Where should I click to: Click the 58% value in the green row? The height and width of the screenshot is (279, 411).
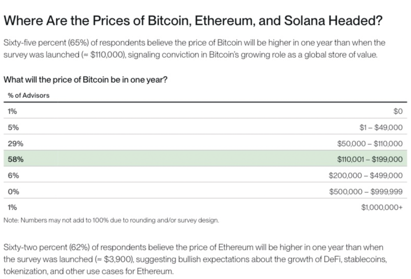click(15, 159)
